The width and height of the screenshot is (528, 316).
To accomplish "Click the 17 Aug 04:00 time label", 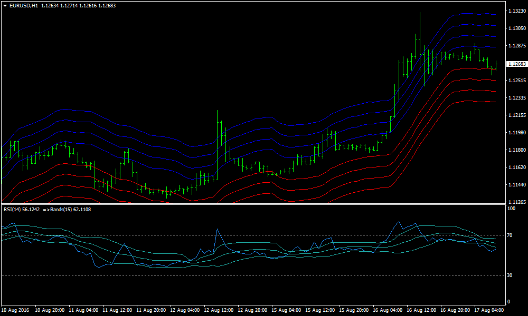I will 489,310.
